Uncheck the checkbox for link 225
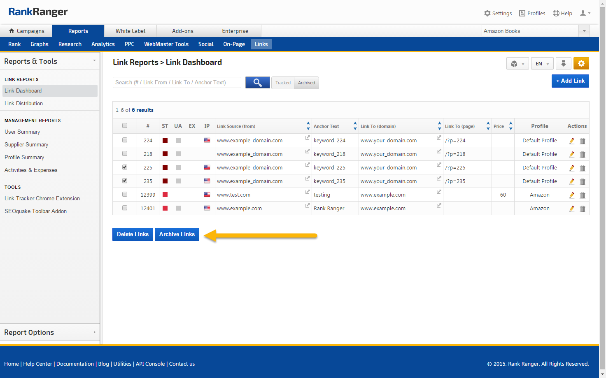The width and height of the screenshot is (606, 378). coord(125,167)
